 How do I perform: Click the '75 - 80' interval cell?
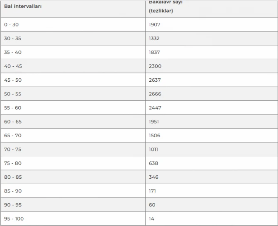click(x=73, y=163)
